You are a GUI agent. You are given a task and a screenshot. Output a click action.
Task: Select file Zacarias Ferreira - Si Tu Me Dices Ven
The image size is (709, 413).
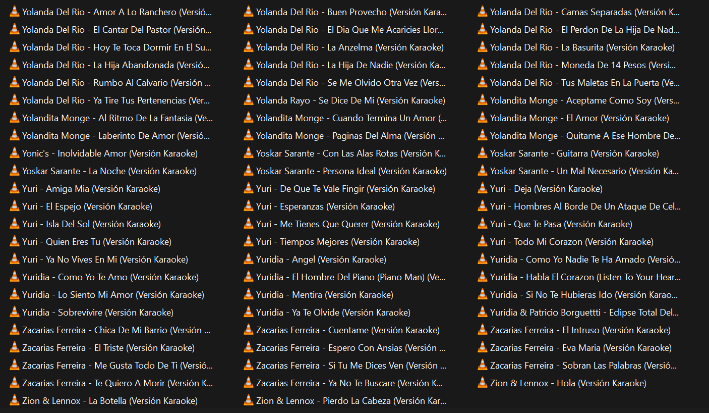tap(345, 365)
